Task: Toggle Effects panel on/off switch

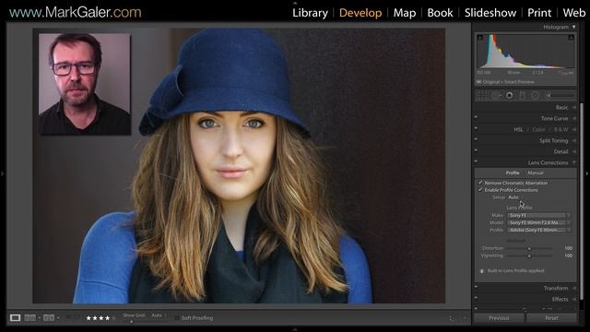Action: (x=476, y=298)
